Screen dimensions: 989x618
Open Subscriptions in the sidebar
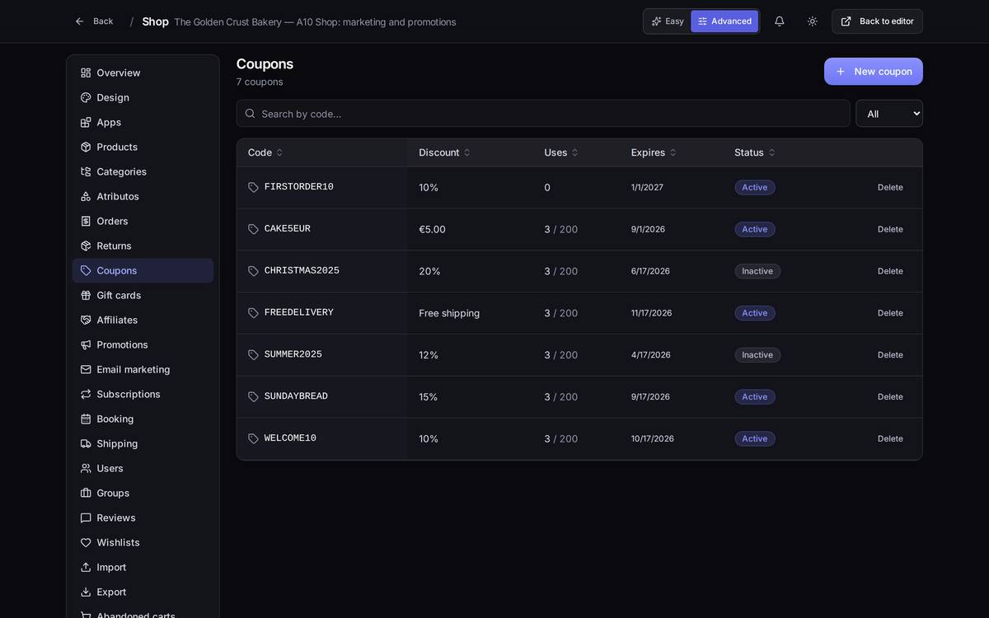click(143, 394)
